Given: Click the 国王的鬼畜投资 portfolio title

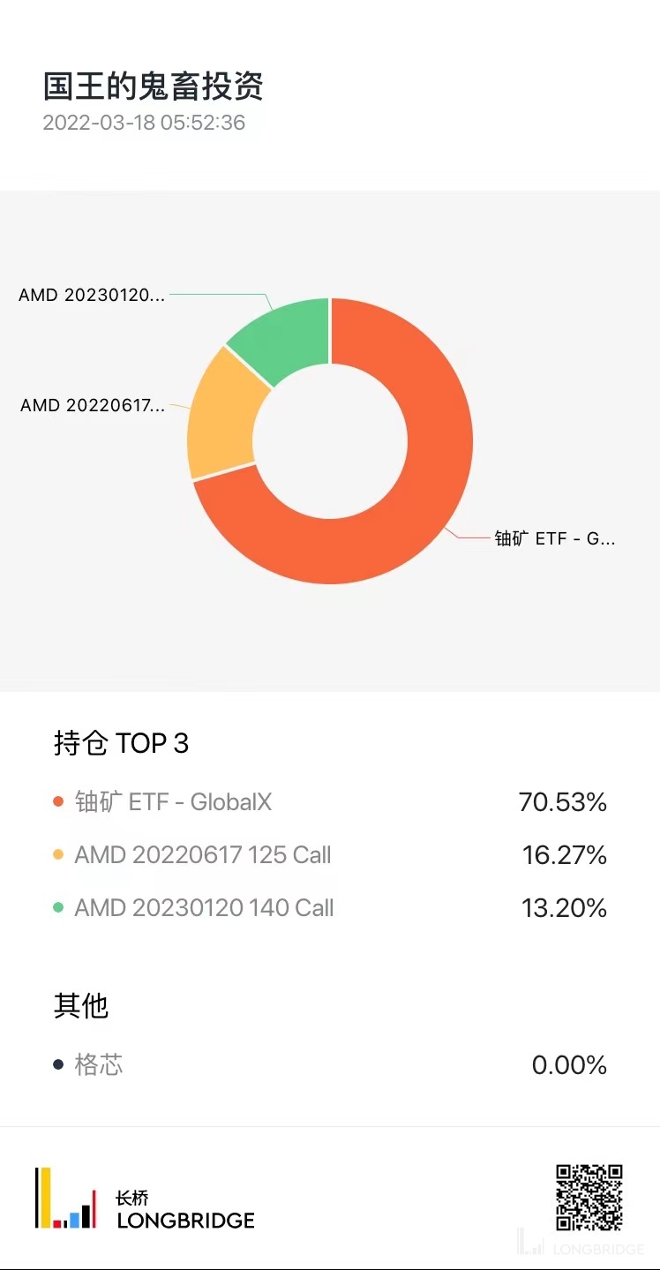Looking at the screenshot, I should pyautogui.click(x=154, y=87).
